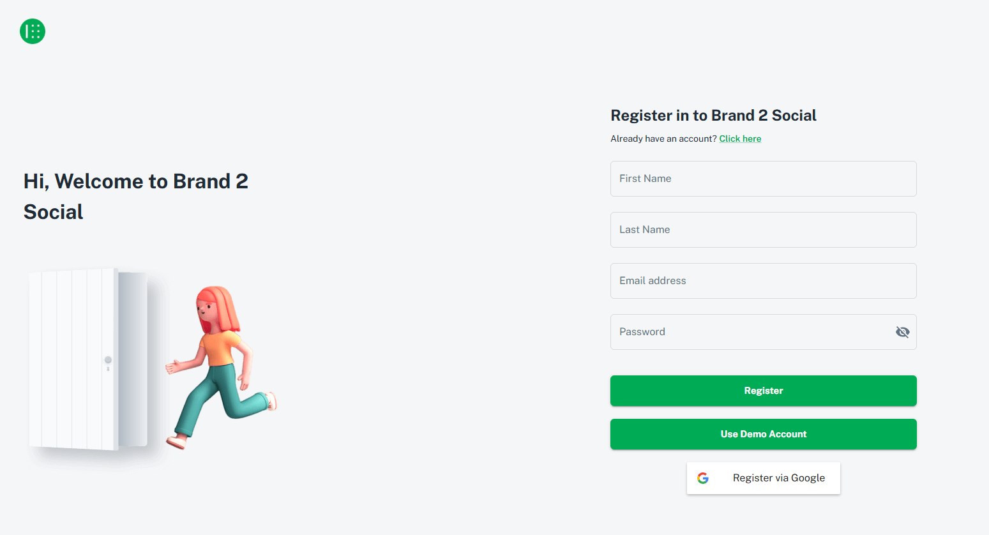This screenshot has width=989, height=535.
Task: Click the "Already have an account?" text
Action: pyautogui.click(x=663, y=139)
